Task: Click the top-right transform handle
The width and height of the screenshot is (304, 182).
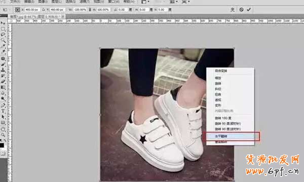Action: pos(234,48)
